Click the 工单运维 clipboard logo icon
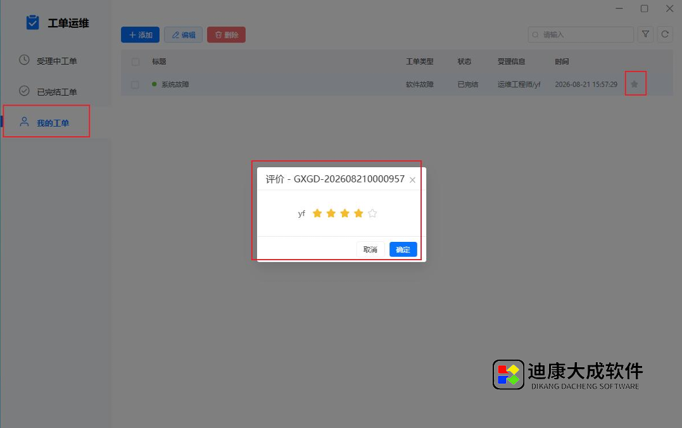This screenshot has width=682, height=428. click(33, 22)
